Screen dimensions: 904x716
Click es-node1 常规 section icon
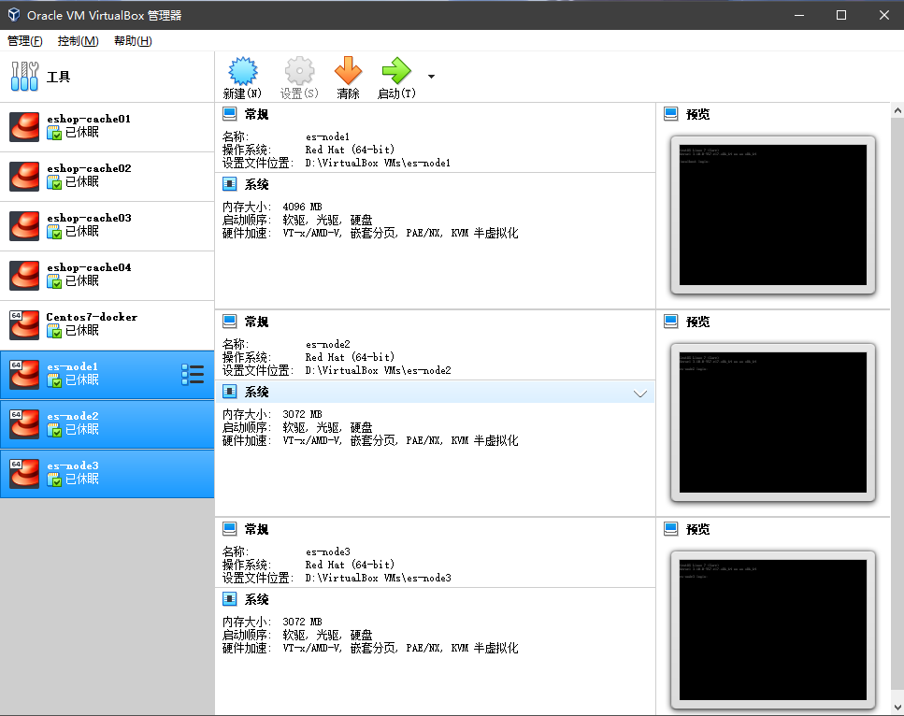click(229, 114)
